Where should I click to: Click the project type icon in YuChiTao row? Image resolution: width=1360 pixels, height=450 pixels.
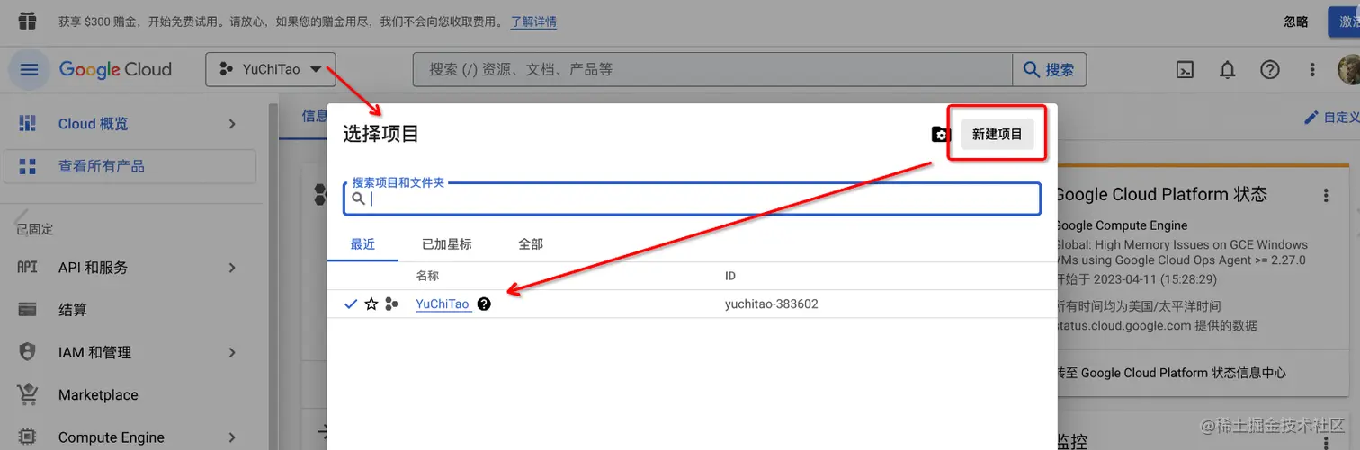pos(390,304)
